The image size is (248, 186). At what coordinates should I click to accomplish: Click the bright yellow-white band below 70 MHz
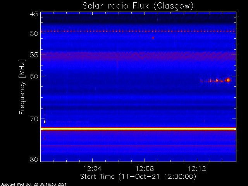pyautogui.click(x=138, y=129)
